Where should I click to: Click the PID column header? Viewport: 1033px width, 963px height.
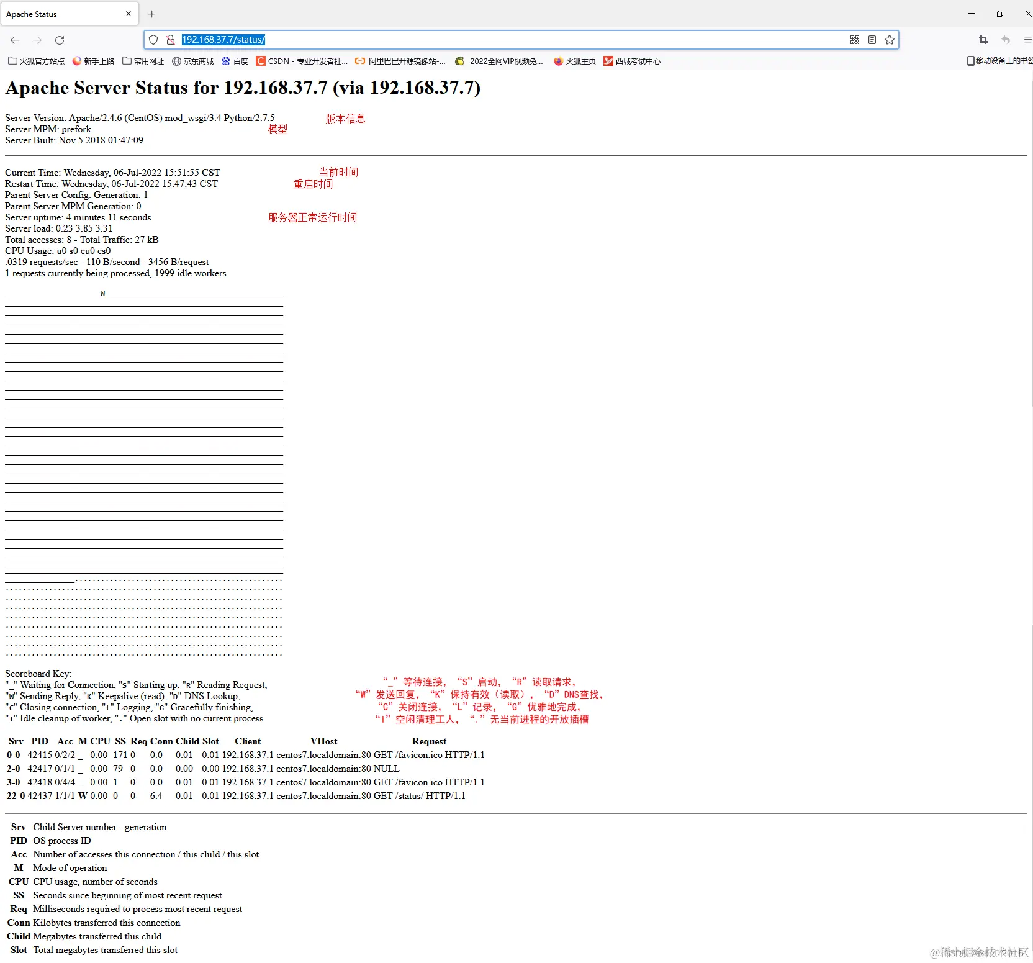[40, 741]
